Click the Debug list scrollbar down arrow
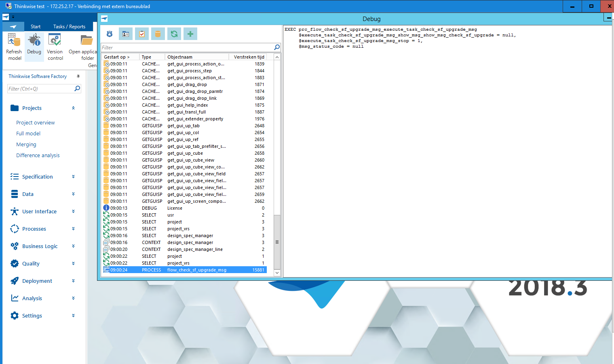The width and height of the screenshot is (614, 364). (x=277, y=273)
